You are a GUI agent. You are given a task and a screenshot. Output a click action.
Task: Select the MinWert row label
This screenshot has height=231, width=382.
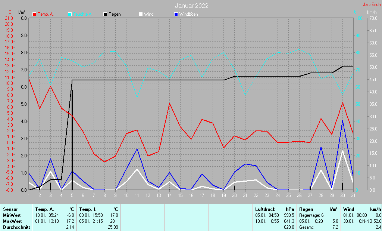pos(12,215)
